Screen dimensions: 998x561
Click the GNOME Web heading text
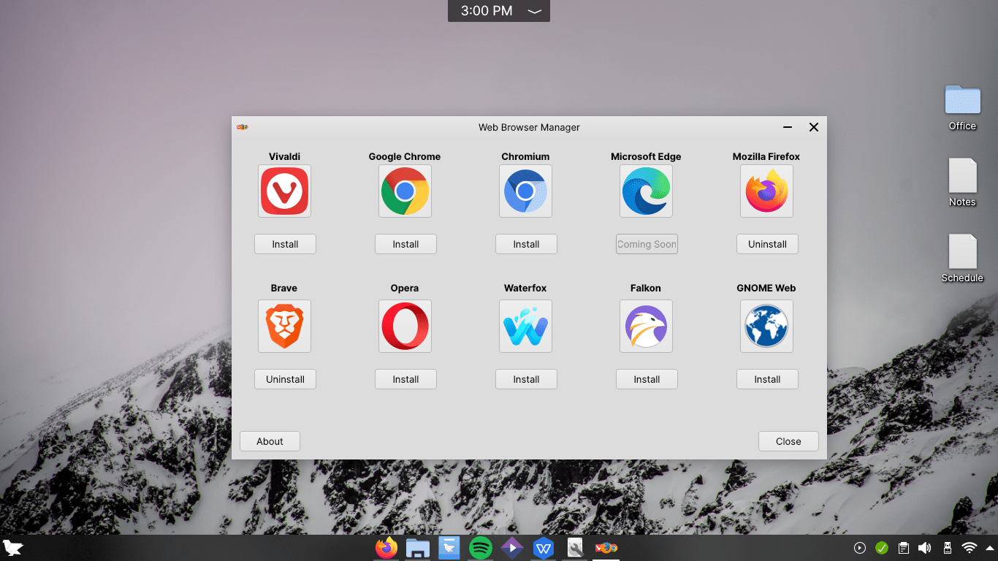[766, 288]
